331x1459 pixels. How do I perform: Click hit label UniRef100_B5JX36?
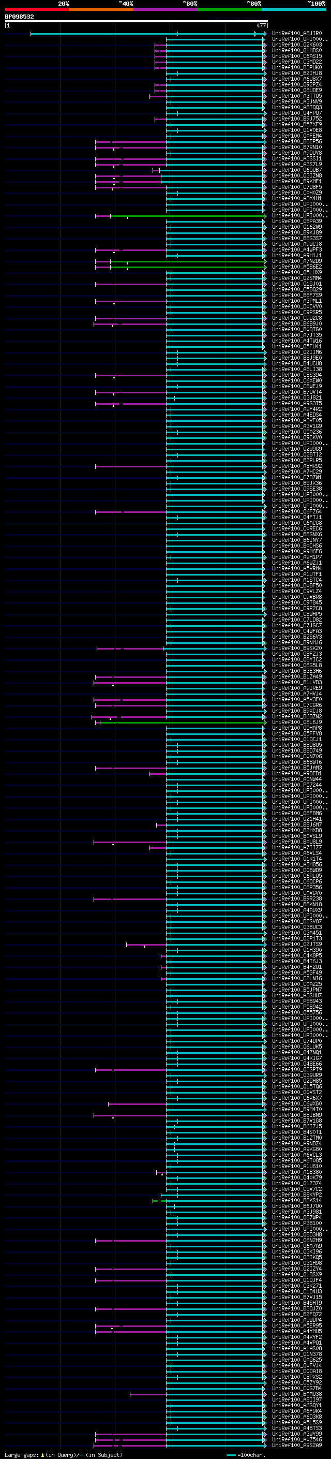[296, 483]
